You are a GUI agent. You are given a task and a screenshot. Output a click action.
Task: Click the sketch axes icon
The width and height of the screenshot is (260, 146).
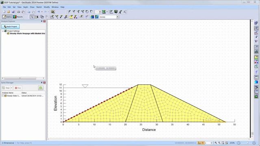coord(111,12)
